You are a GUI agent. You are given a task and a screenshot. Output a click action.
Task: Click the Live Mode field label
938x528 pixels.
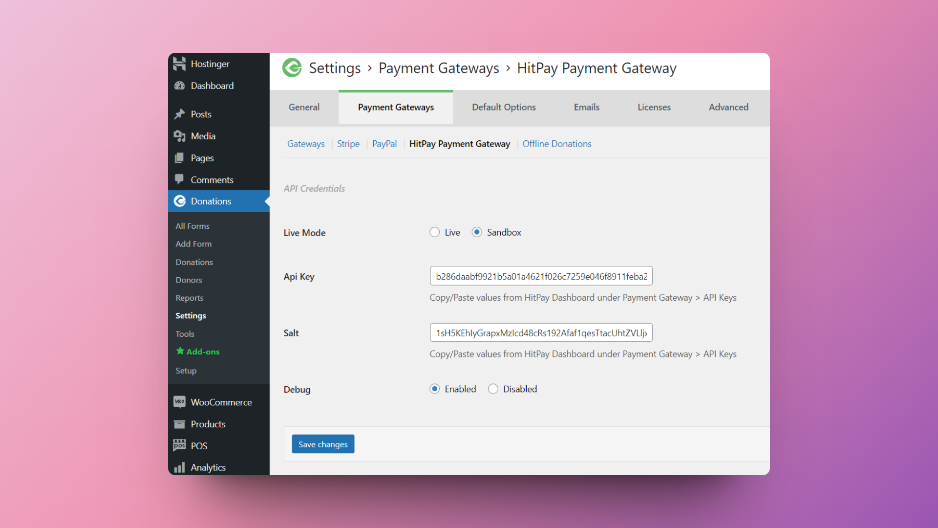pyautogui.click(x=304, y=233)
